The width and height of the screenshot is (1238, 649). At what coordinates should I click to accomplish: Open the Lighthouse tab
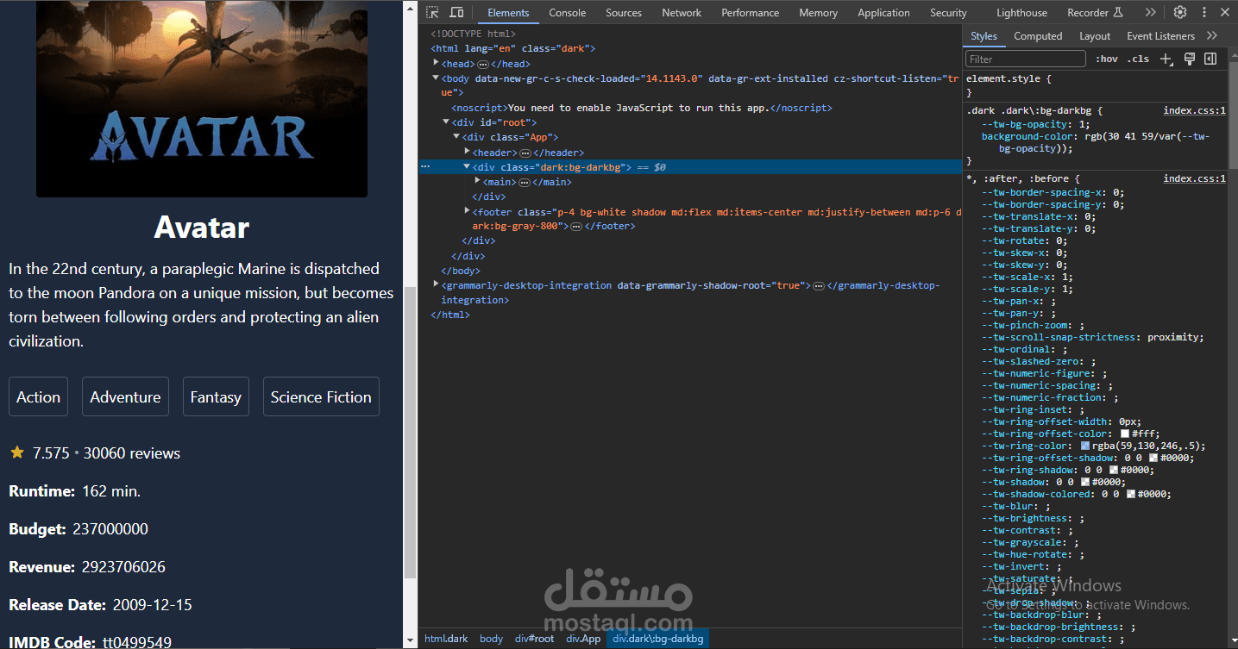tap(1021, 13)
